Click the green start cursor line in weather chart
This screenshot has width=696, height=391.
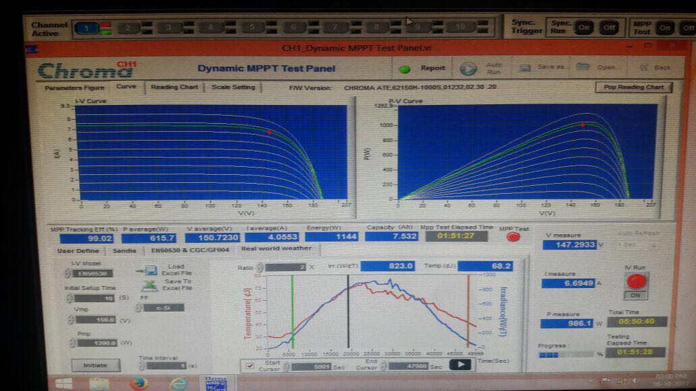pos(293,312)
